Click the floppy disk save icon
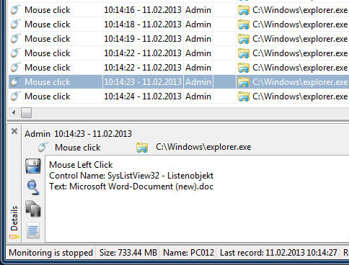Image resolution: width=349 pixels, height=265 pixels. pos(33,166)
